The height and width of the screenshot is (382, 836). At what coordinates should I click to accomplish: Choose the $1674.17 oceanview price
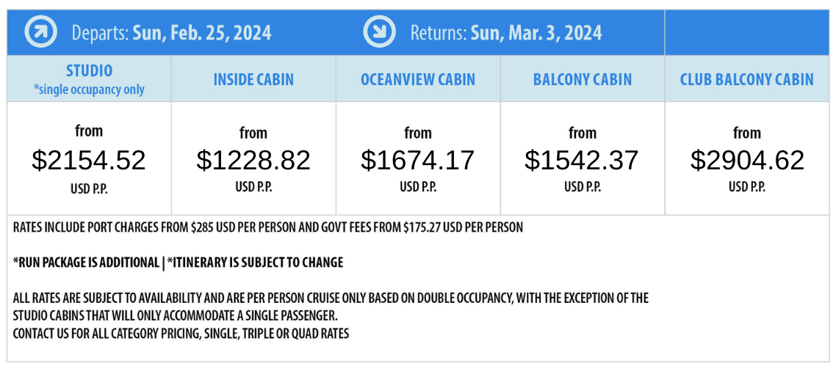[417, 160]
